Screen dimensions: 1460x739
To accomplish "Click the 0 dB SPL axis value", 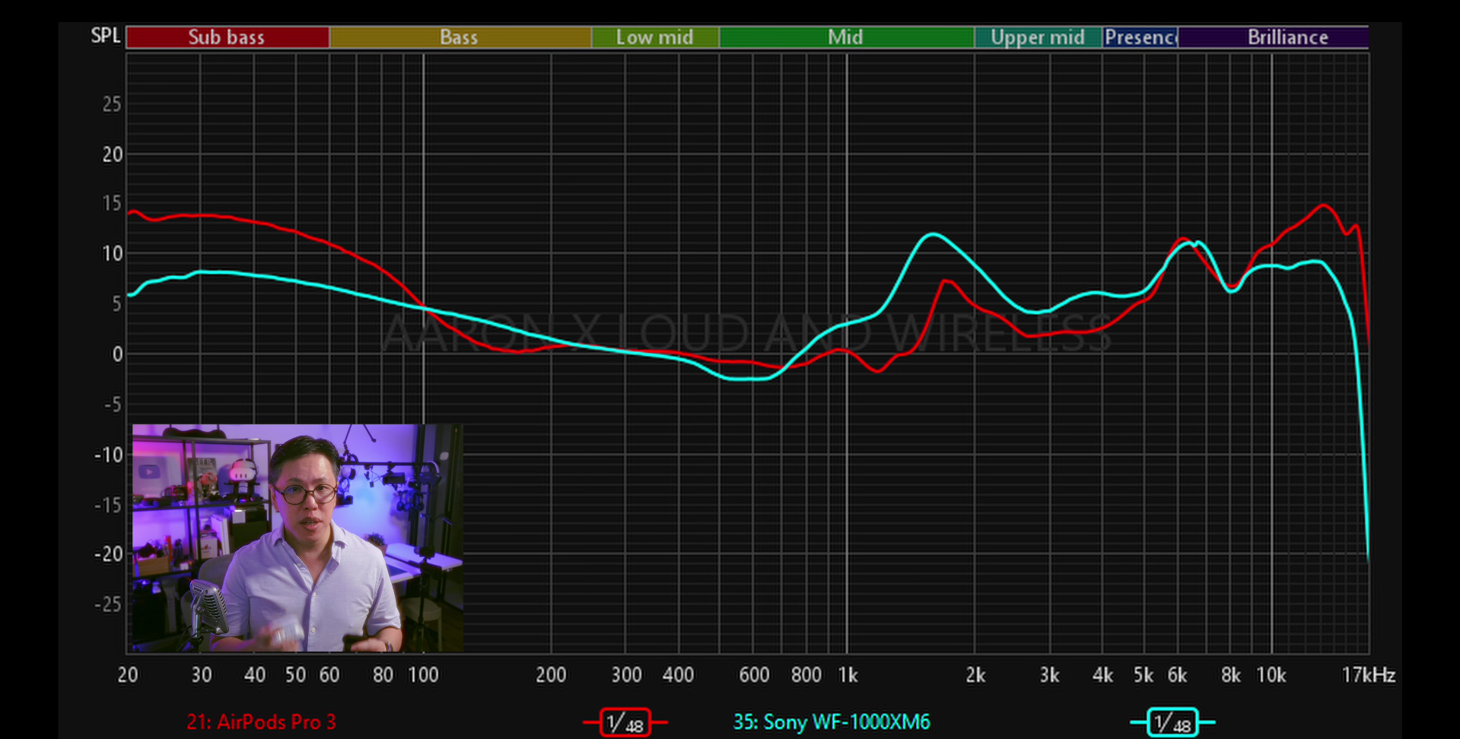I will tap(117, 354).
